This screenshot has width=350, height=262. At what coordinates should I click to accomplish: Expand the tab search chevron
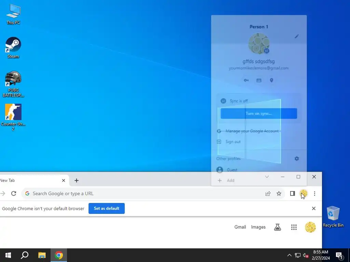(x=267, y=177)
